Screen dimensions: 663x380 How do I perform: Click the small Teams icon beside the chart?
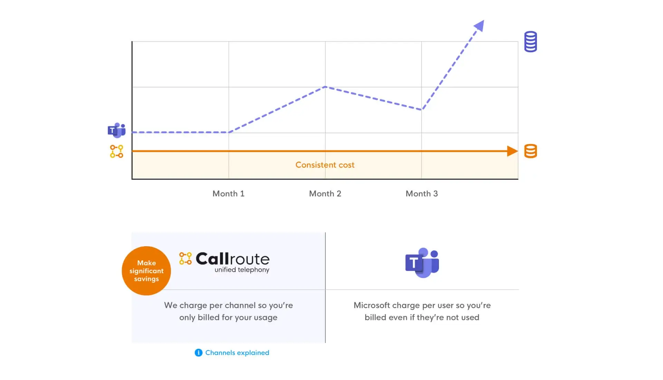(116, 130)
